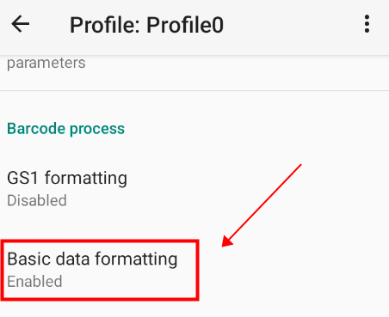The height and width of the screenshot is (317, 389).
Task: Return to the previous screen from Profile0
Action: click(21, 24)
